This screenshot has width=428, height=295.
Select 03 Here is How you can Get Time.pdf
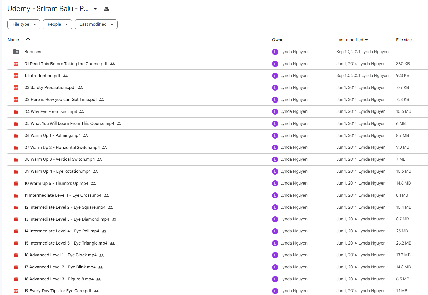pyautogui.click(x=61, y=99)
